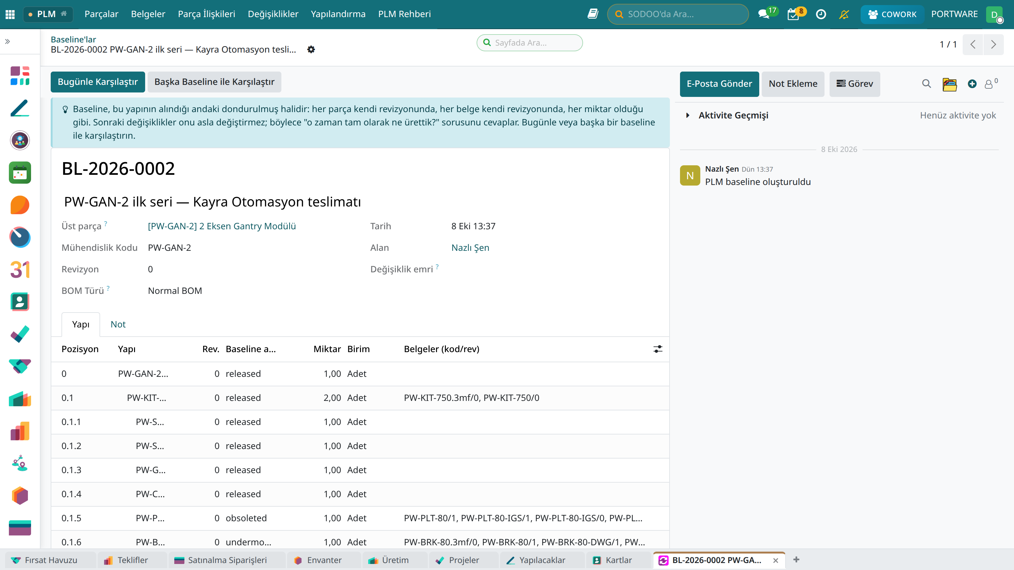
Task: Click the knowledge book icon in top bar
Action: coord(593,14)
